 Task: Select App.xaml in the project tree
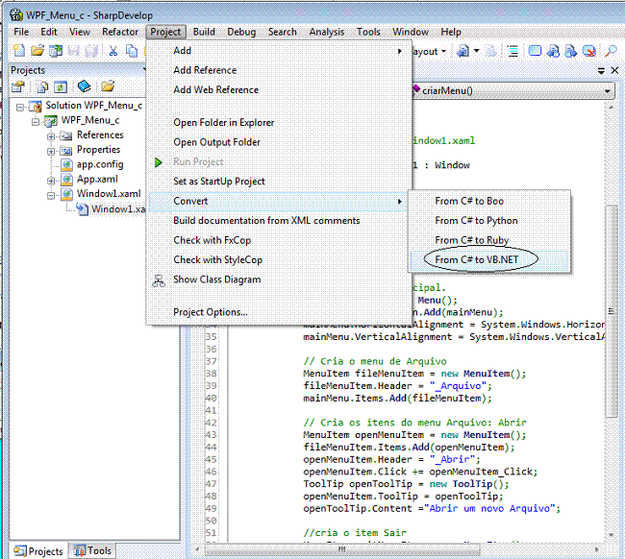[97, 180]
